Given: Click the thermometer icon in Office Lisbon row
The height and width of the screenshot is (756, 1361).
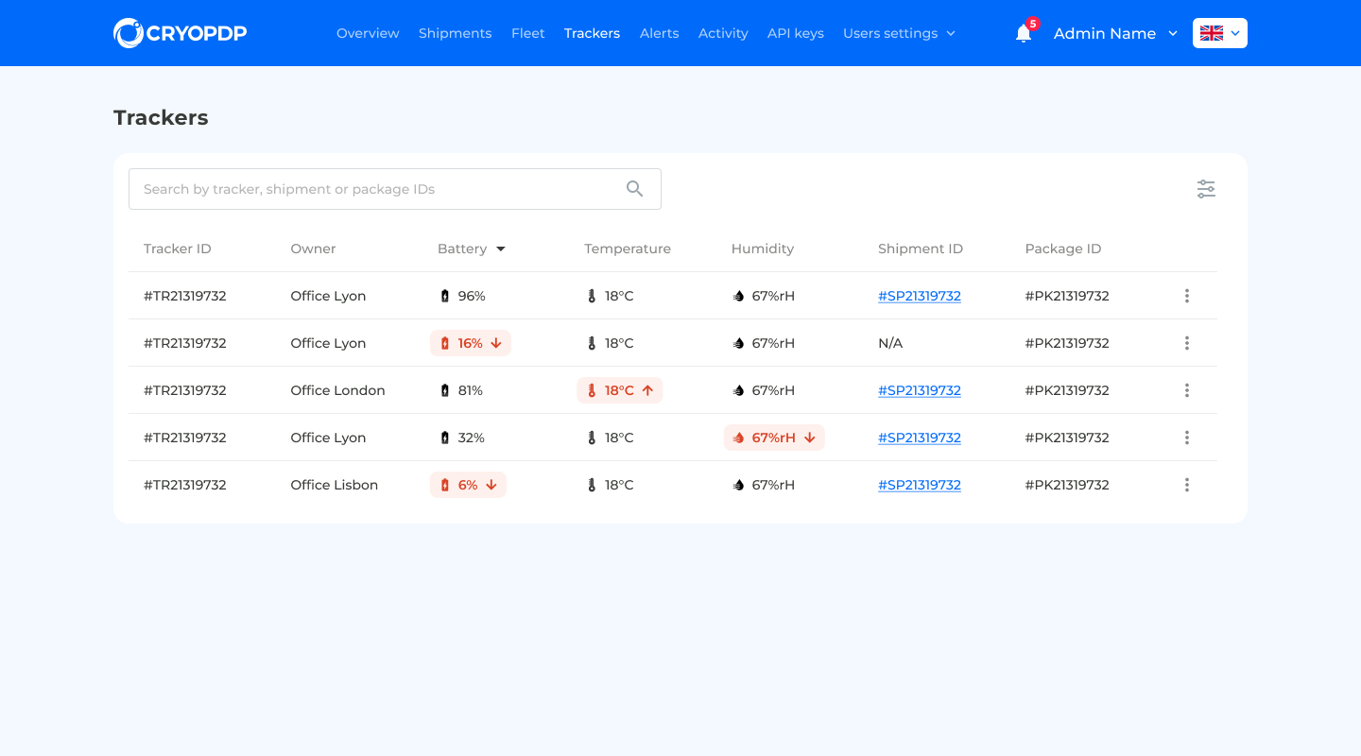Looking at the screenshot, I should coord(592,485).
